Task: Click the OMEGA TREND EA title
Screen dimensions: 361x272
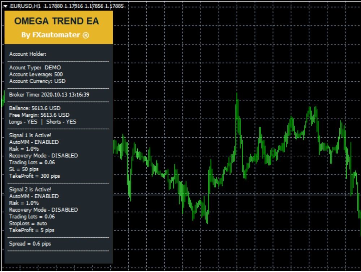Action: 56,21
